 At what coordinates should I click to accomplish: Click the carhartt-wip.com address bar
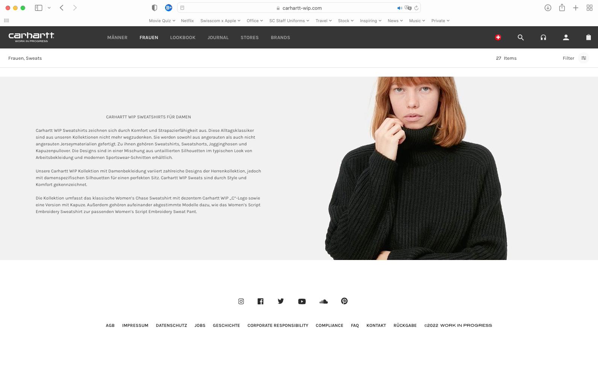[x=299, y=8]
